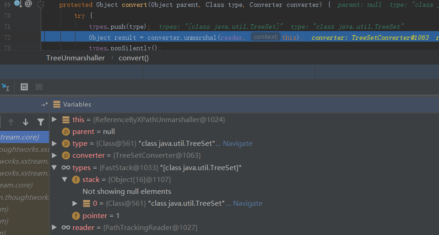Select previous frame with up arrow
439x235 pixels.
[x=11, y=122]
